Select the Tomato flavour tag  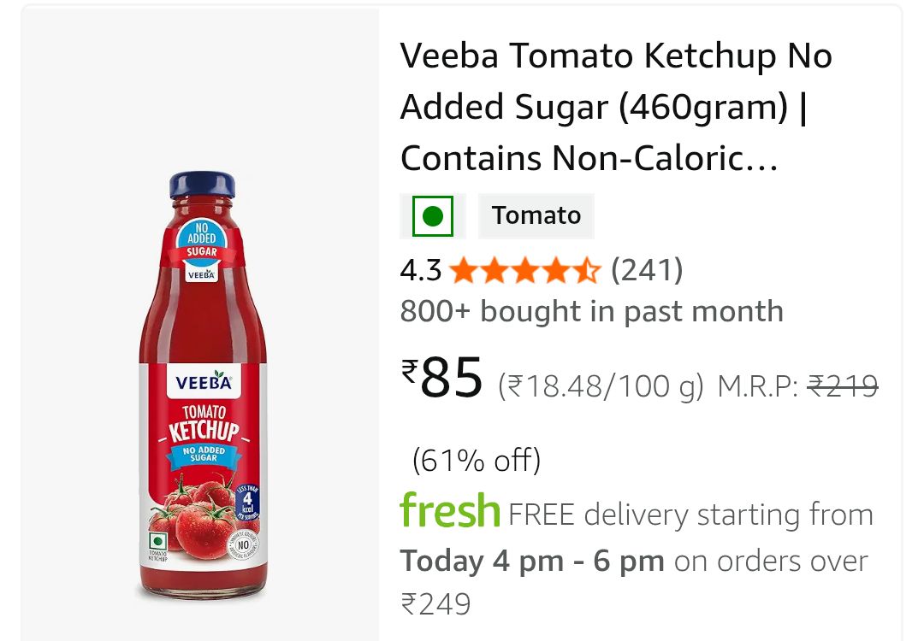[x=536, y=215]
